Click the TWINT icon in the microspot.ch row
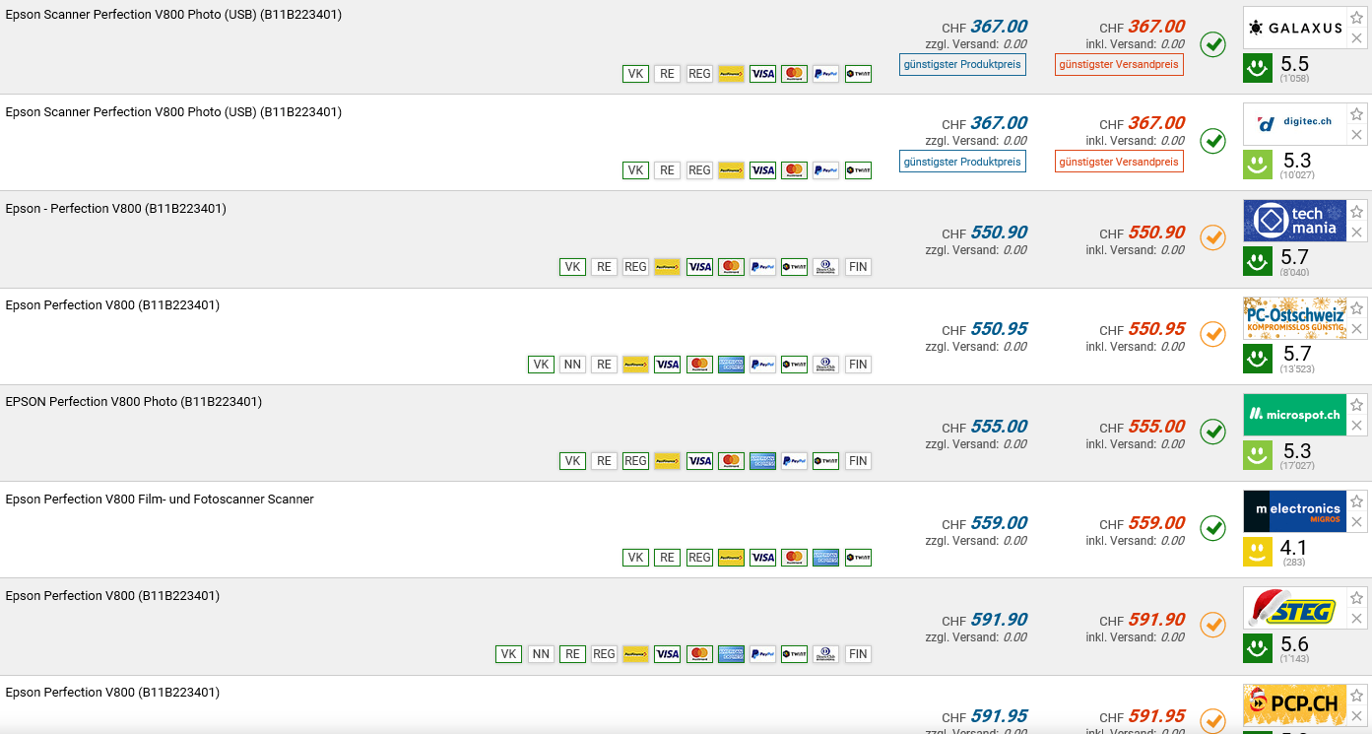 coord(825,461)
